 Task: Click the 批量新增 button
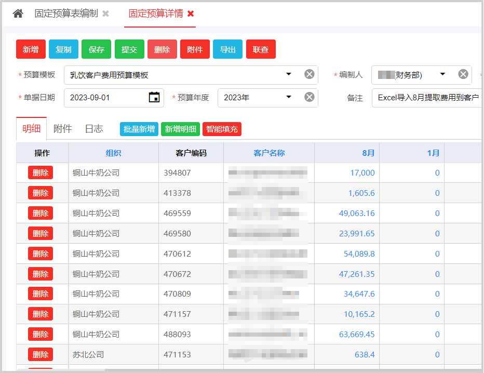click(139, 129)
